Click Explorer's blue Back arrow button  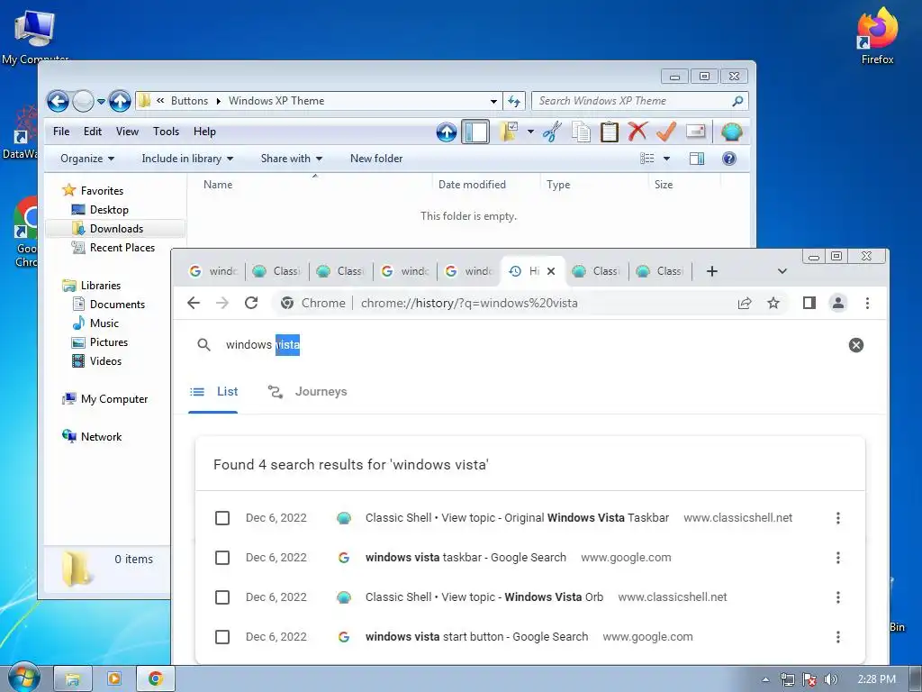[x=59, y=101]
